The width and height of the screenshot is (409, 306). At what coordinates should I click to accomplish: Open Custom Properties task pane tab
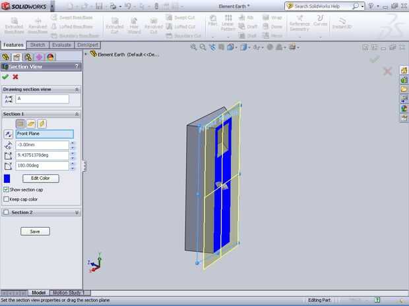point(404,118)
